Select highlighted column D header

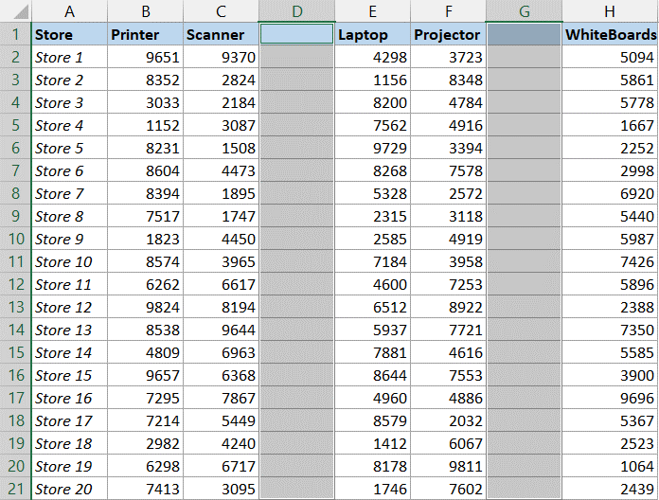click(296, 11)
